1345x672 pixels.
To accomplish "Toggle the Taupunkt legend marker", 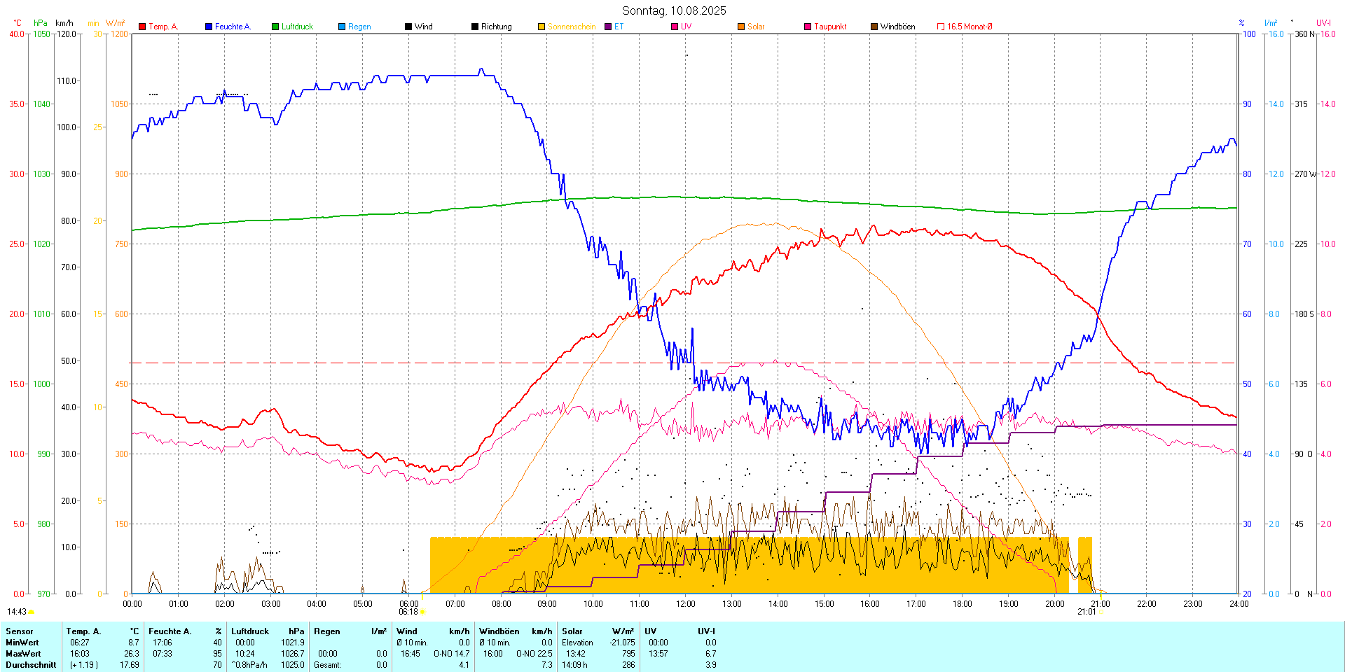I will [x=808, y=27].
